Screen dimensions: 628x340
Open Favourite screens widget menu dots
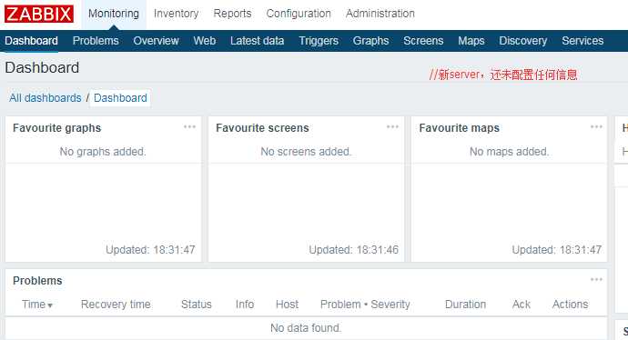tap(392, 126)
